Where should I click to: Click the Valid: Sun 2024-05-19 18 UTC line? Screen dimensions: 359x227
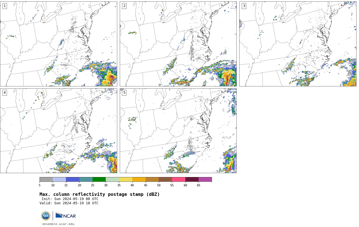pyautogui.click(x=69, y=203)
